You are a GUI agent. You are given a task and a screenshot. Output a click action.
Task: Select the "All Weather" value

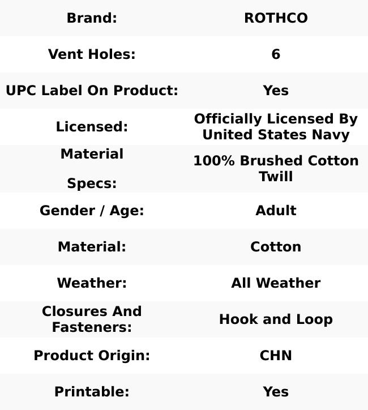pyautogui.click(x=276, y=283)
